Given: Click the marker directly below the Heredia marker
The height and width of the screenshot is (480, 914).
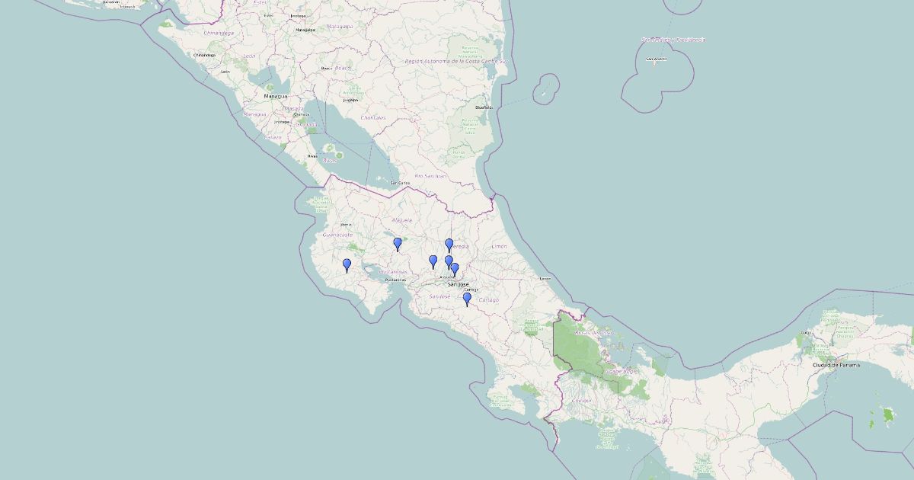Looking at the screenshot, I should point(449,261).
